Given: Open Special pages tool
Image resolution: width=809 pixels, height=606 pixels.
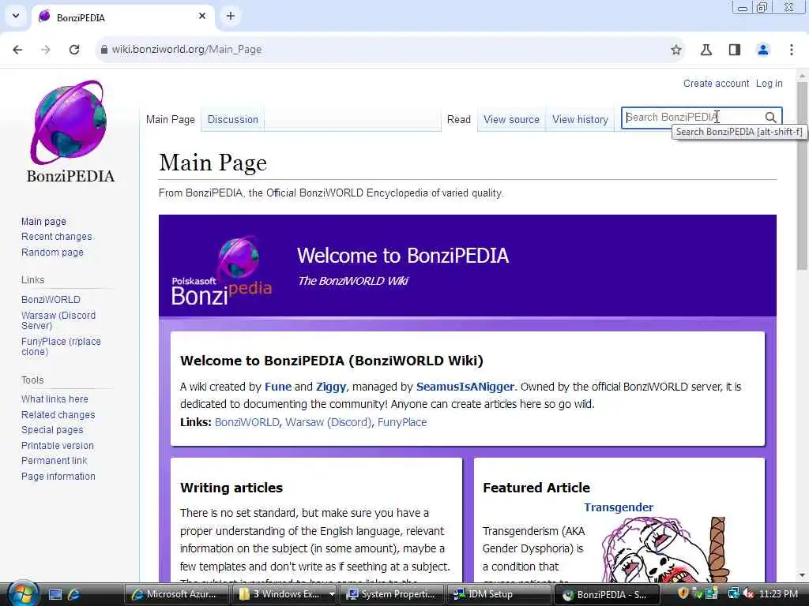Looking at the screenshot, I should point(52,430).
